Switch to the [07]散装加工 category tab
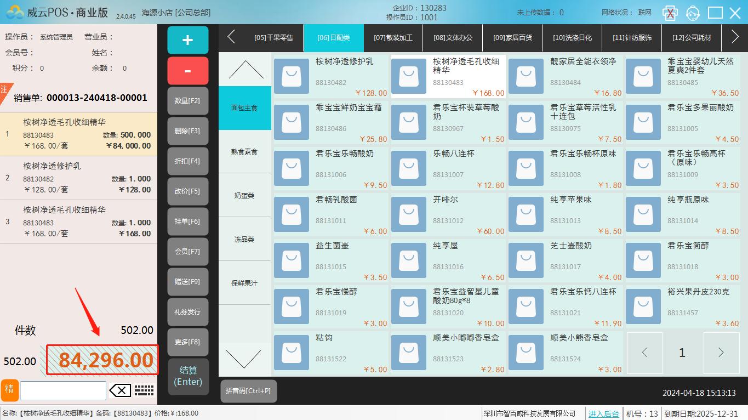This screenshot has height=420, width=748. (x=393, y=38)
